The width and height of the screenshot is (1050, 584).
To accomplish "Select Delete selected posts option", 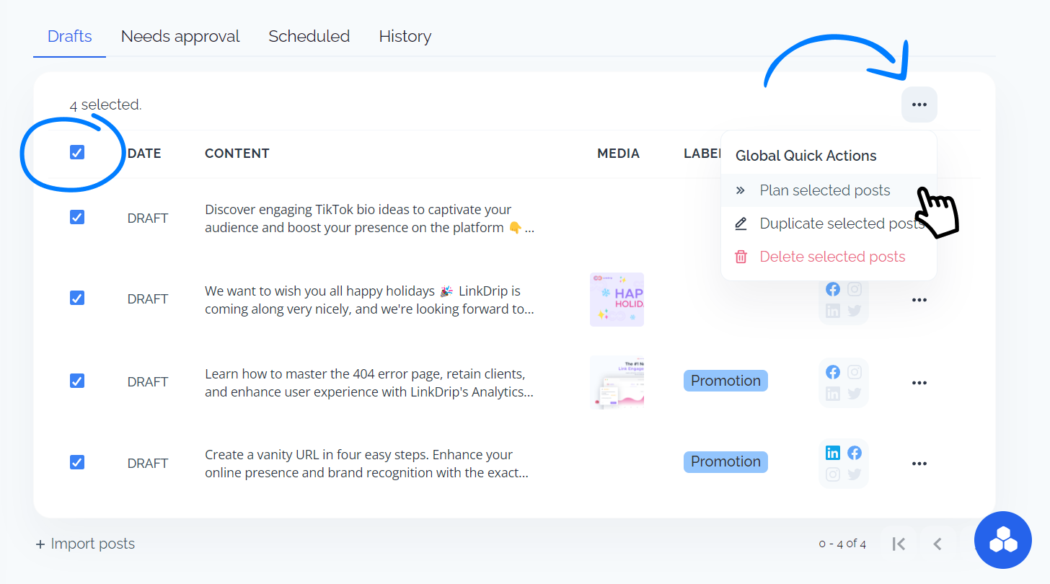I will [831, 257].
